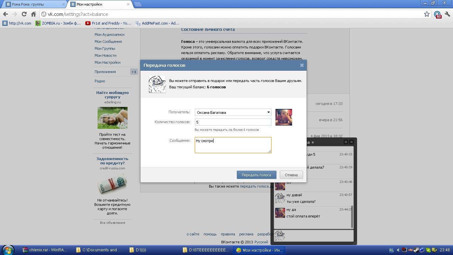Open the monitor tray icon showing 99
Image resolution: width=453 pixels, height=255 pixels.
(x=404, y=250)
